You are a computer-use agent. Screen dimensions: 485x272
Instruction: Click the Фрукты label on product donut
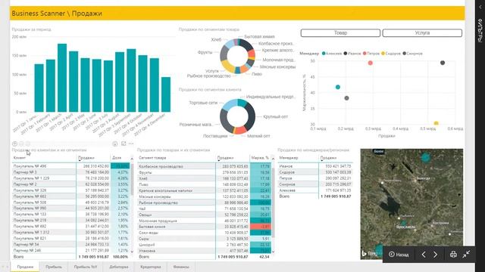pyautogui.click(x=205, y=52)
